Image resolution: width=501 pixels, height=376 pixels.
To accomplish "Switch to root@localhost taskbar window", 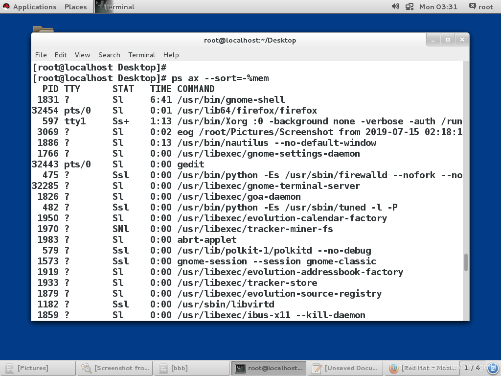I will [x=269, y=368].
